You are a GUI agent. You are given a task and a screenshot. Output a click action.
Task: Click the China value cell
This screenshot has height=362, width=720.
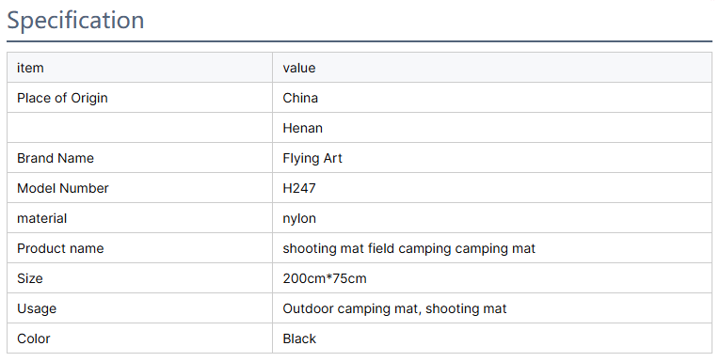coord(492,98)
